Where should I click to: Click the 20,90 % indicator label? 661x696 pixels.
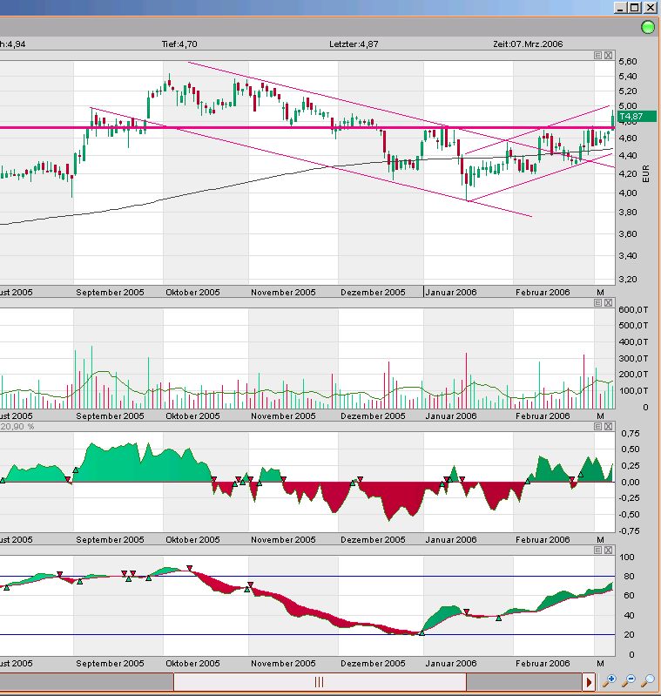pyautogui.click(x=17, y=426)
